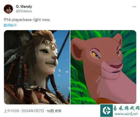Open the left FF14 lion character image
The height and width of the screenshot is (117, 140).
pos(37,67)
